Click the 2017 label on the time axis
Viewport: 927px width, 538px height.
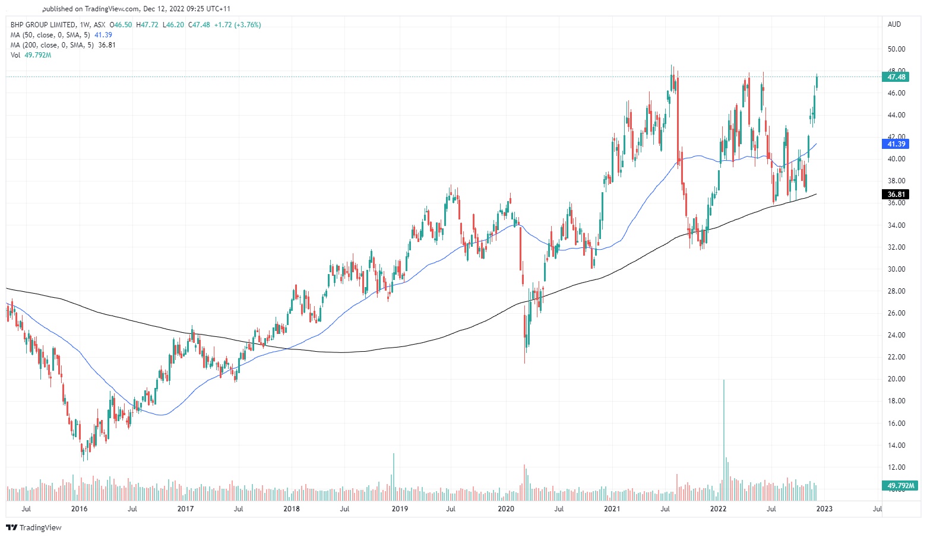(185, 509)
